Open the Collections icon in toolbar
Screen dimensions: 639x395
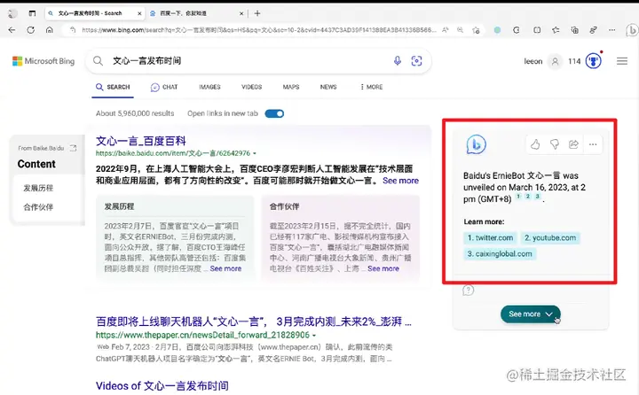574,30
